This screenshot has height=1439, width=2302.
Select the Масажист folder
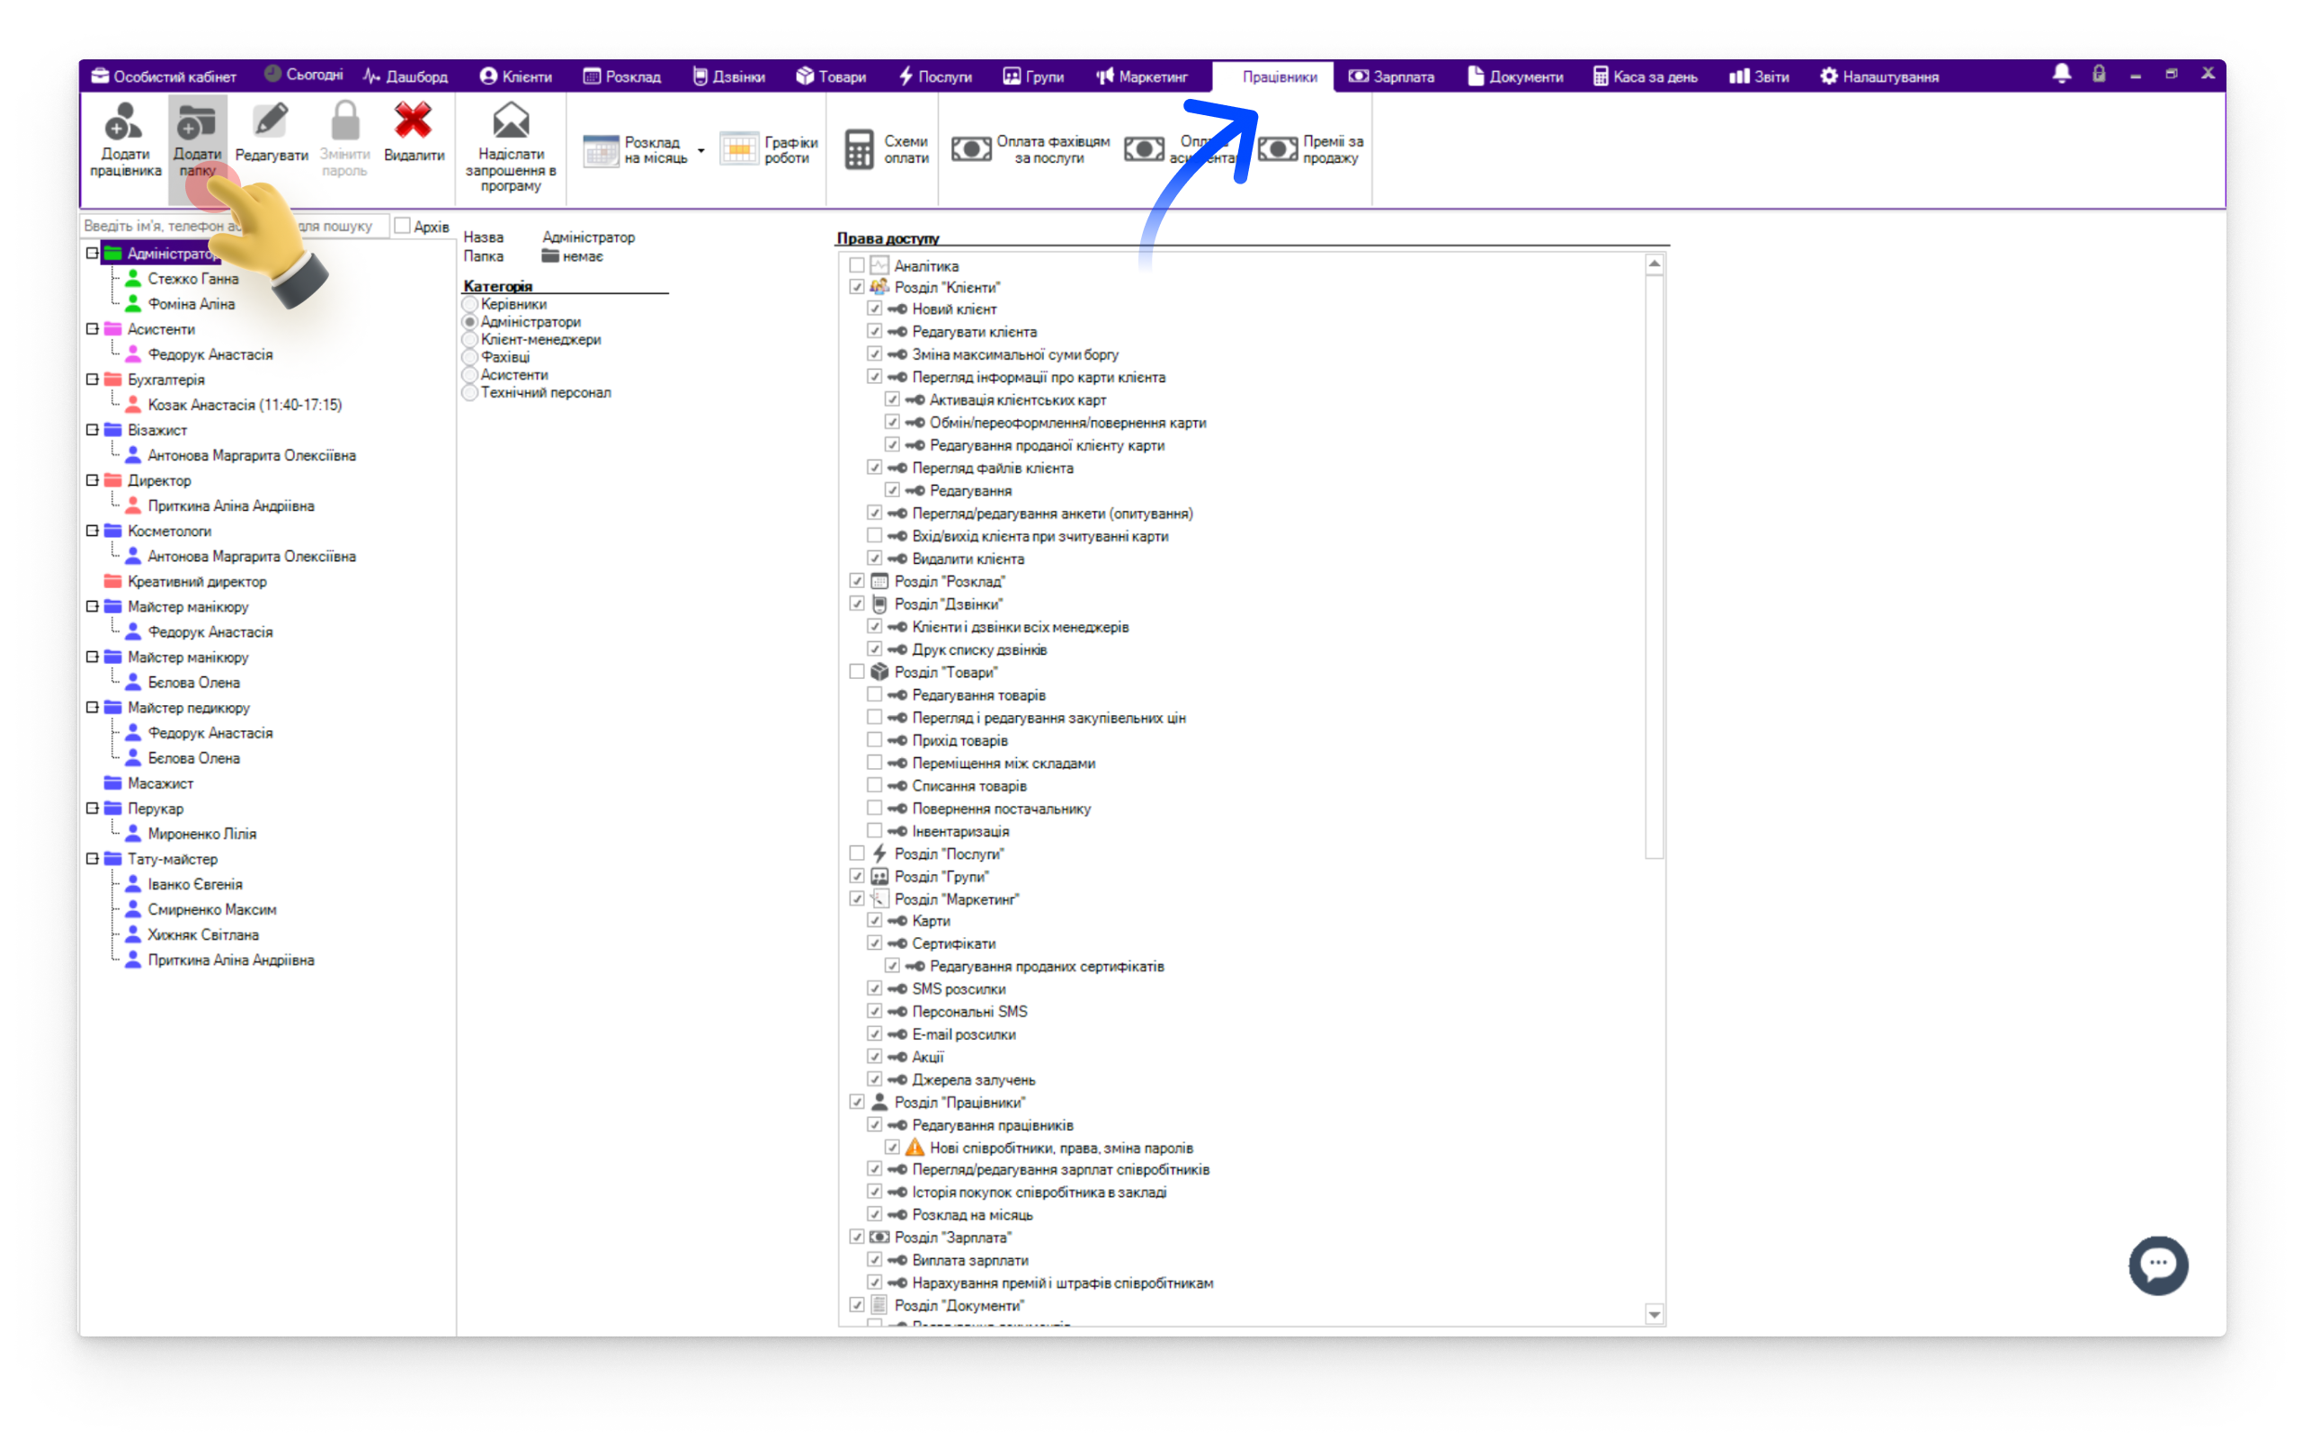160,783
